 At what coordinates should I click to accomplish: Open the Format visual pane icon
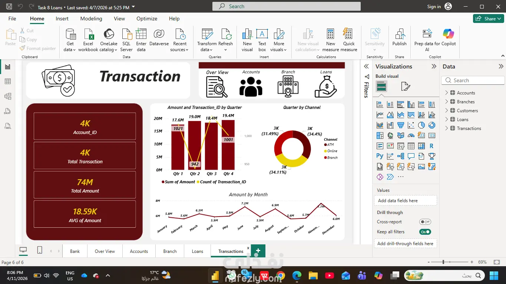click(406, 87)
